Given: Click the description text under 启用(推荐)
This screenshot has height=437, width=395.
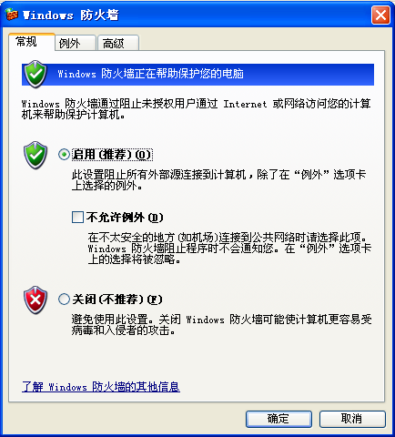Looking at the screenshot, I should click(218, 180).
